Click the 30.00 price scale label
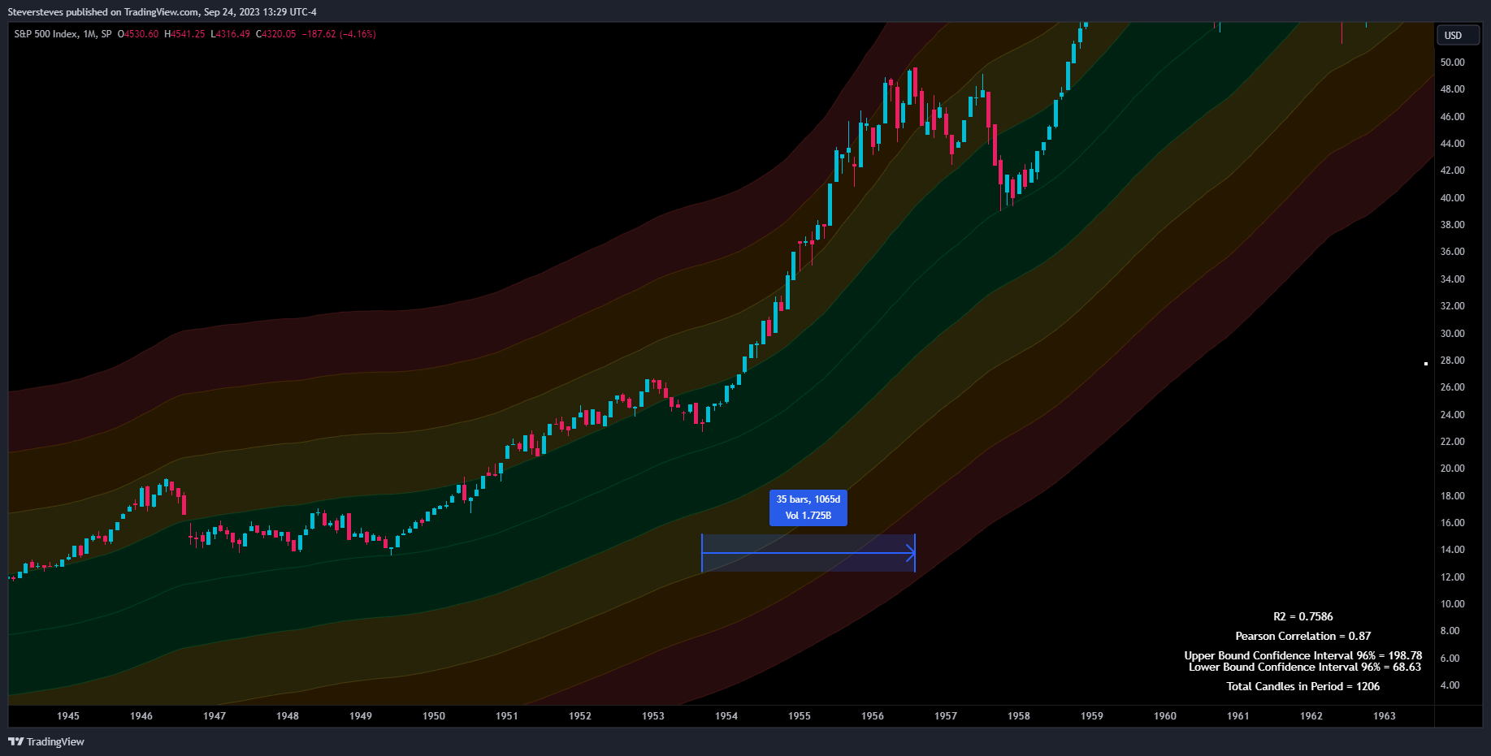The height and width of the screenshot is (756, 1491). [1453, 334]
